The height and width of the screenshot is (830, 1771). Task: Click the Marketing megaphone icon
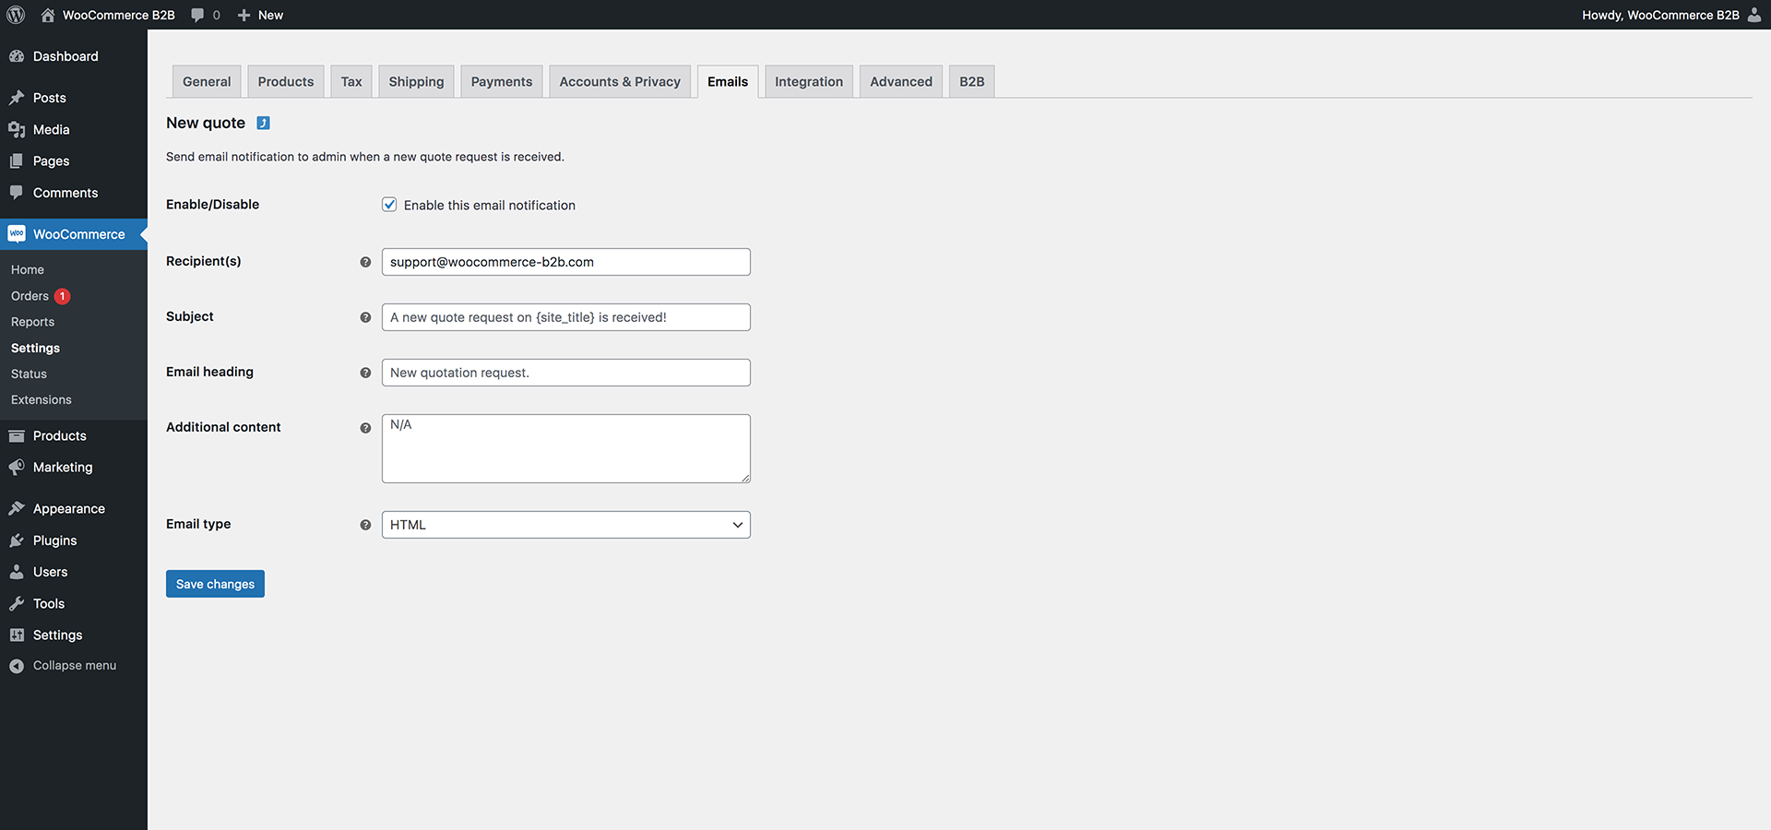pos(17,468)
